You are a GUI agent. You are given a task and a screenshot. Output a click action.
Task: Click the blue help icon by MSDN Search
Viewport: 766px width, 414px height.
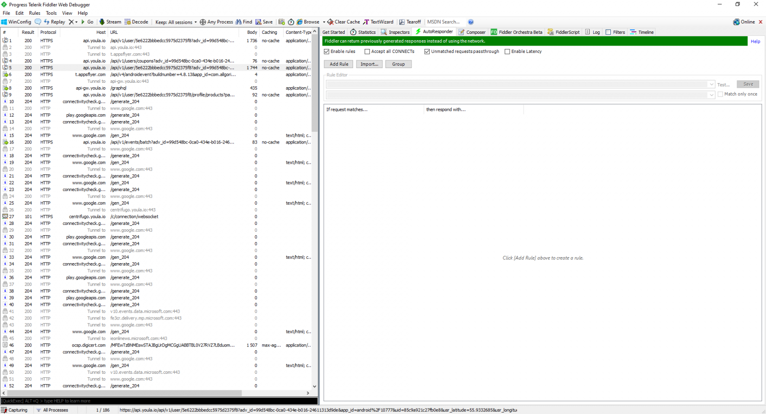[x=471, y=22]
